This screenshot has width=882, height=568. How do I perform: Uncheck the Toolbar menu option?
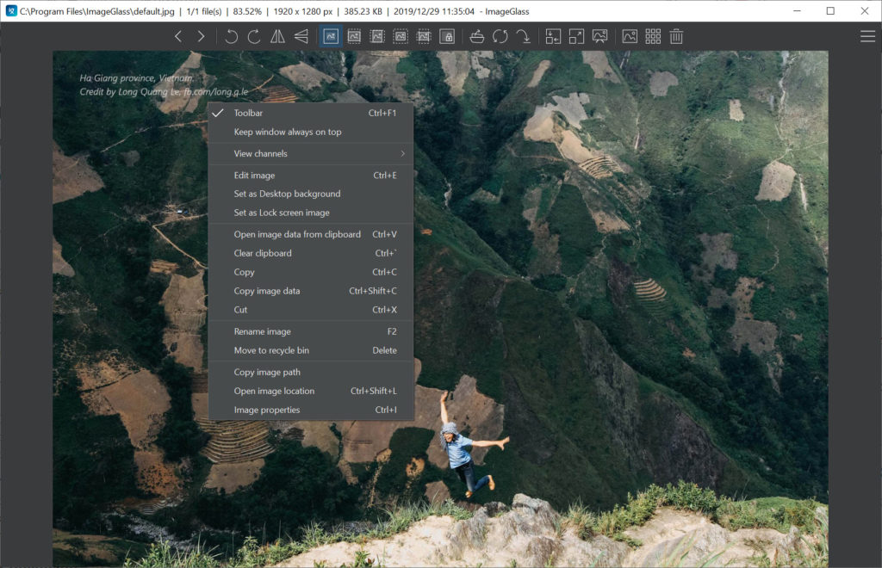pos(248,113)
